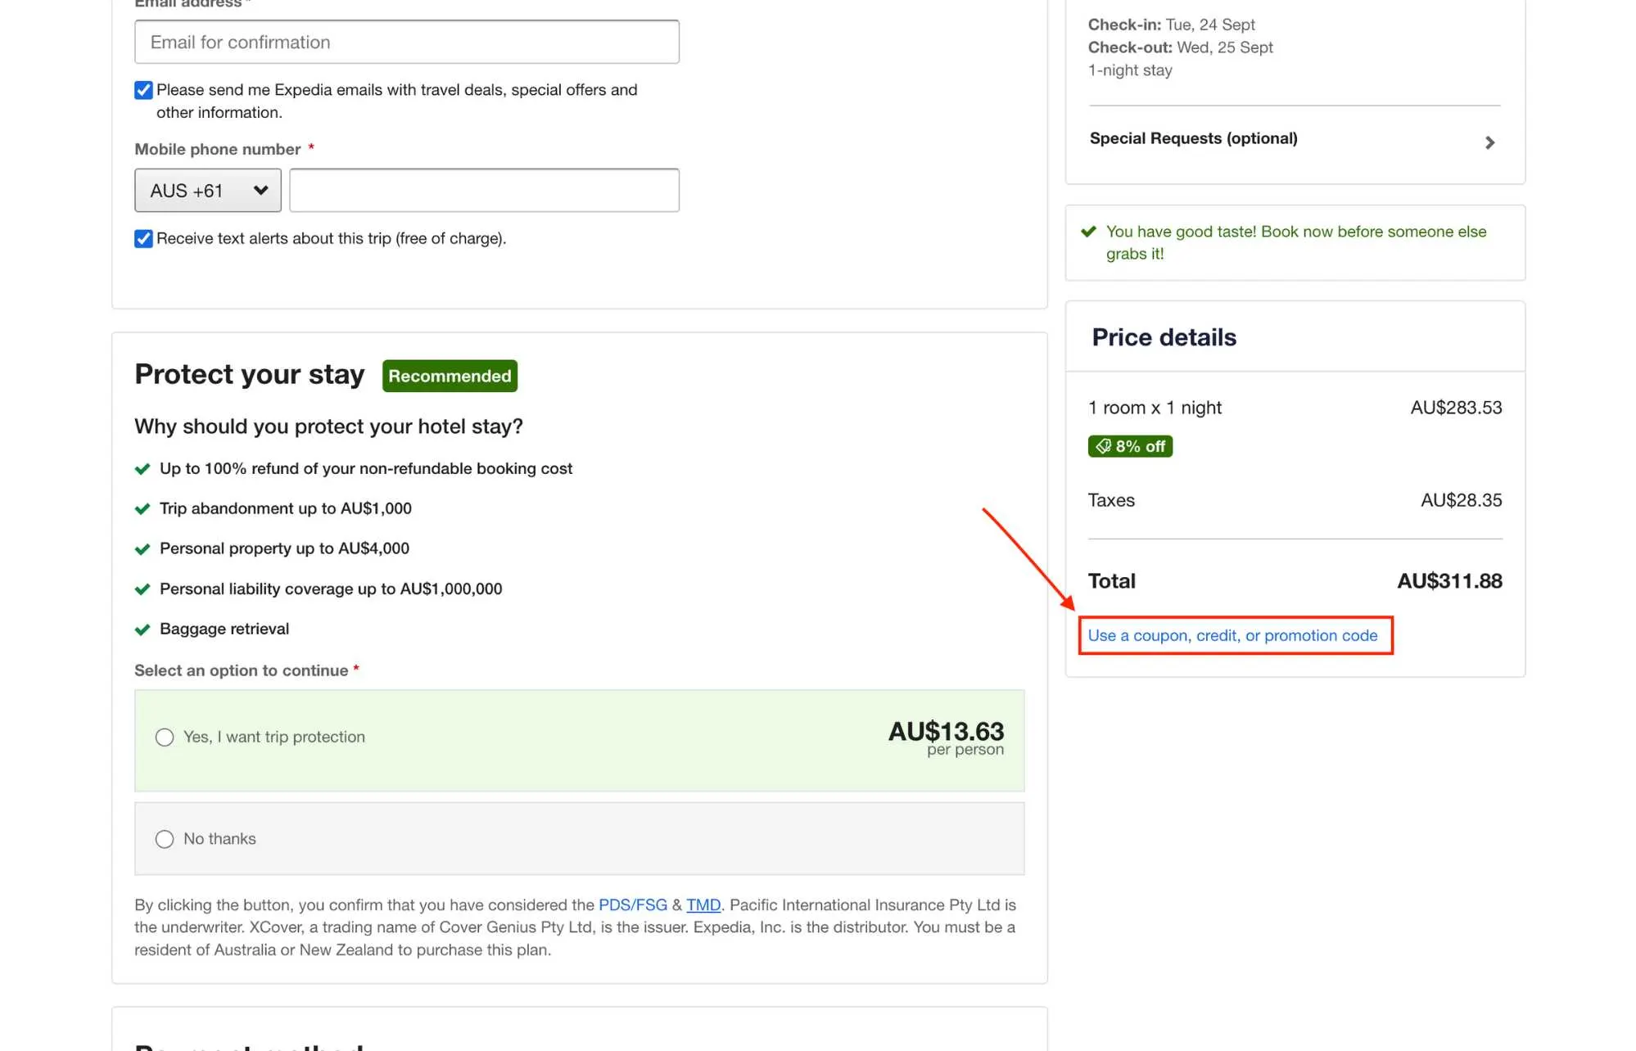Image resolution: width=1636 pixels, height=1051 pixels.
Task: Click Use a coupon, credit, or promotion code
Action: pyautogui.click(x=1232, y=635)
